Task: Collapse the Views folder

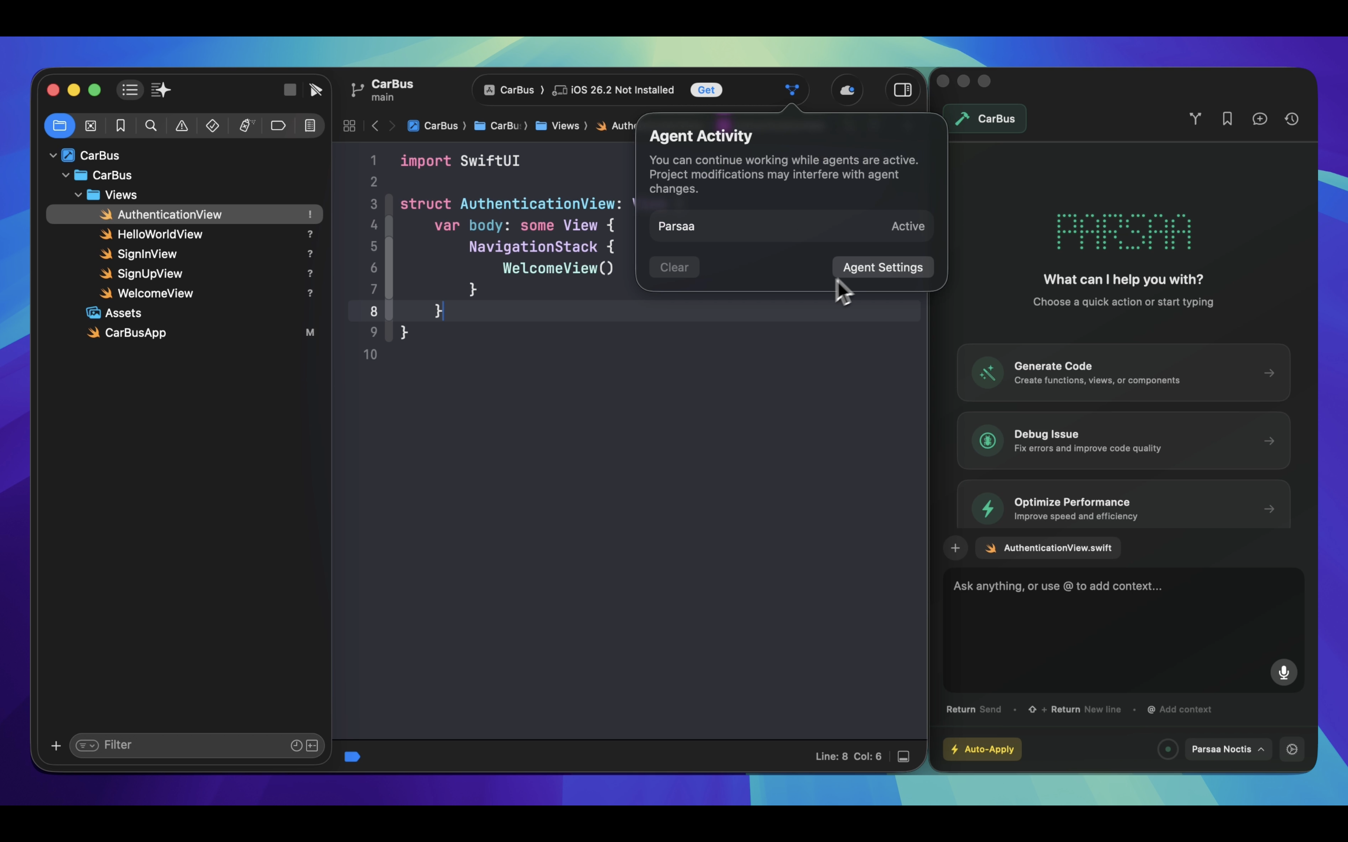Action: click(79, 195)
